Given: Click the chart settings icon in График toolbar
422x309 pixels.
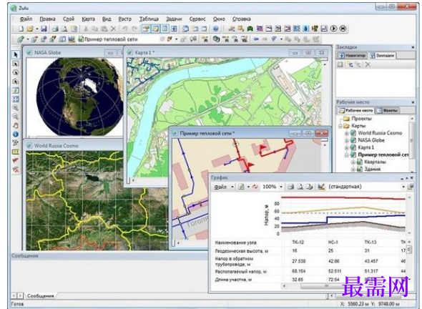Looking at the screenshot, I should pos(321,187).
